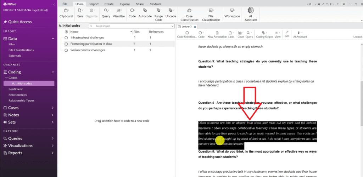Open the Import ribbon tab

tap(94, 4)
